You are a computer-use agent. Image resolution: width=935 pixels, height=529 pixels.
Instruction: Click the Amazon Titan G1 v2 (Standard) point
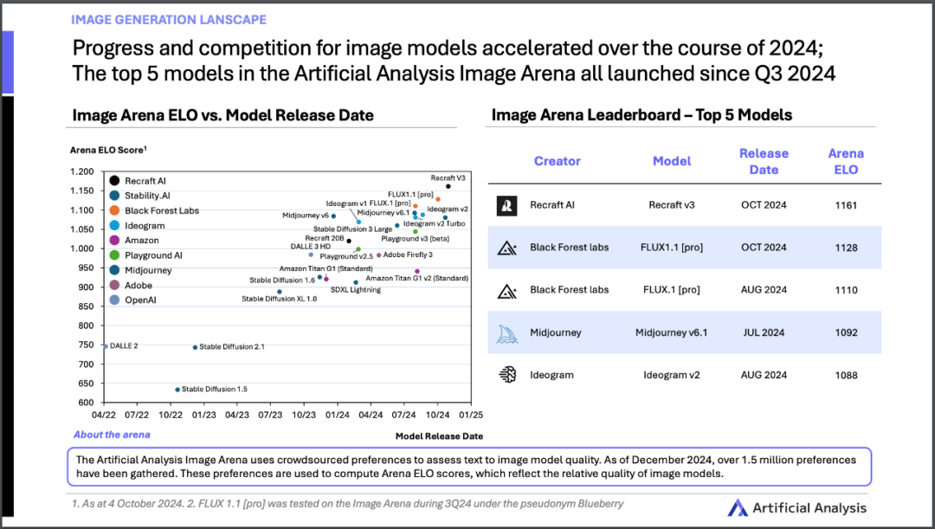[416, 271]
